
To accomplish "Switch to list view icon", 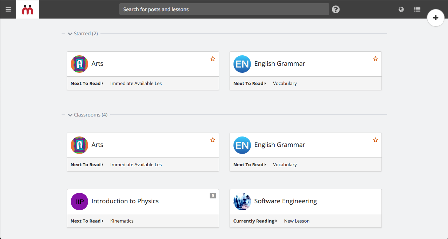I will tap(417, 9).
